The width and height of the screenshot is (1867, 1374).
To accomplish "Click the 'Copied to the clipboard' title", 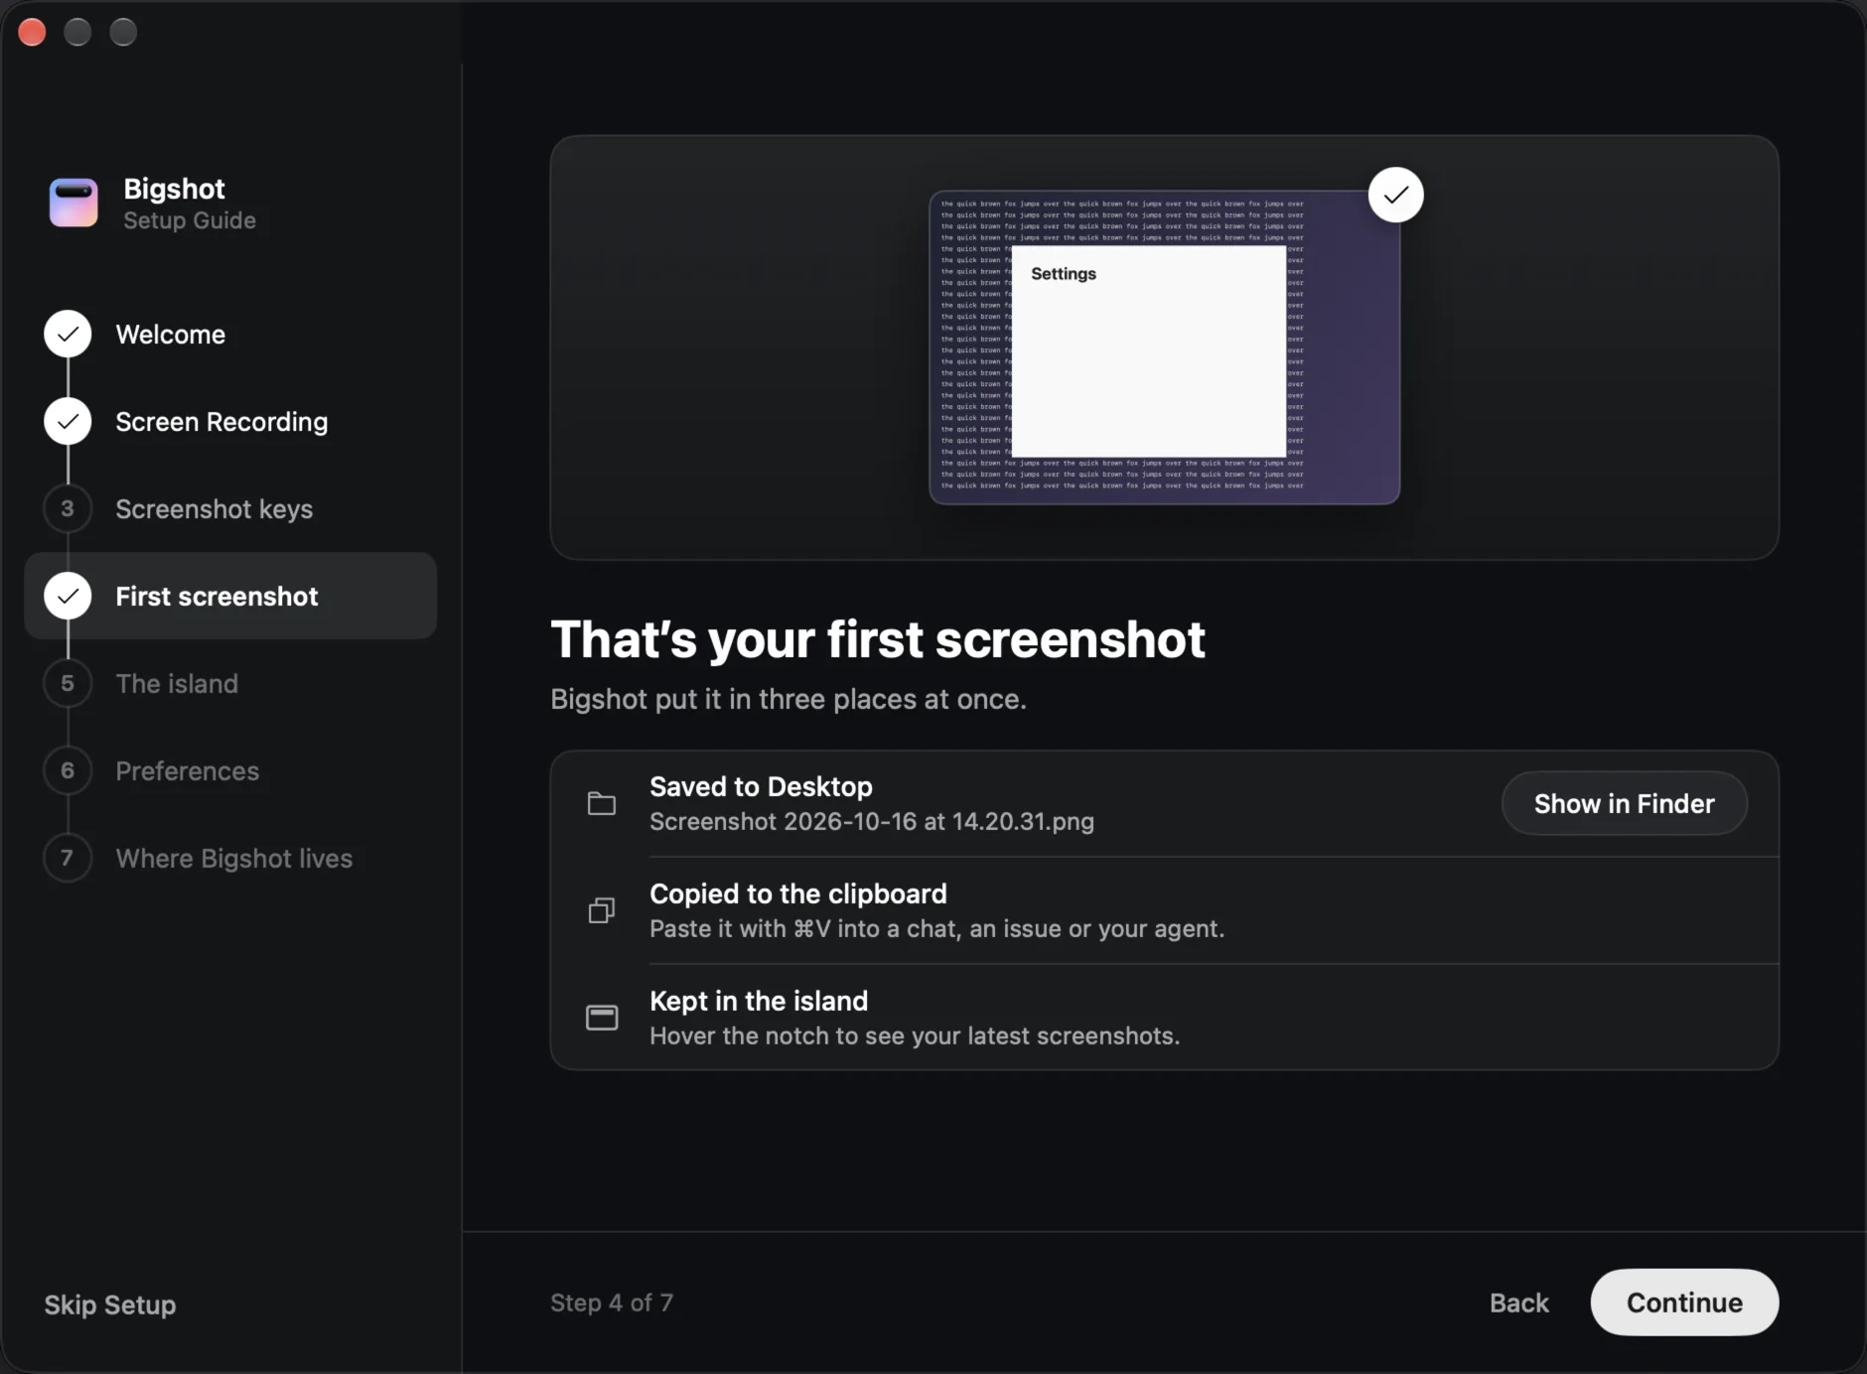I will tap(797, 893).
